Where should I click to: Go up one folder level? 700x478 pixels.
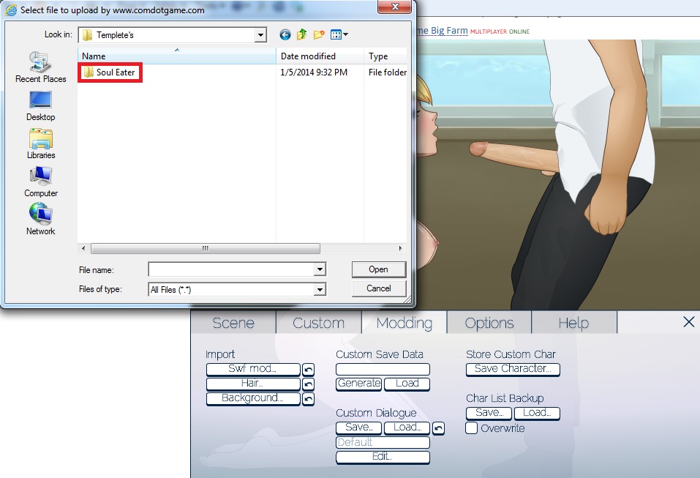click(301, 34)
